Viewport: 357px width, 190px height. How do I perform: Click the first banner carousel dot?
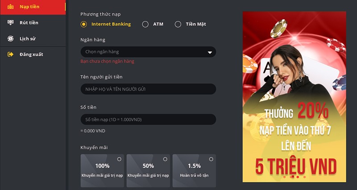284,177
